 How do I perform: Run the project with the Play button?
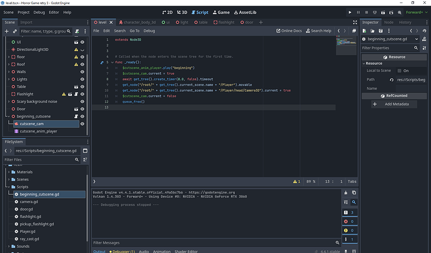click(350, 12)
